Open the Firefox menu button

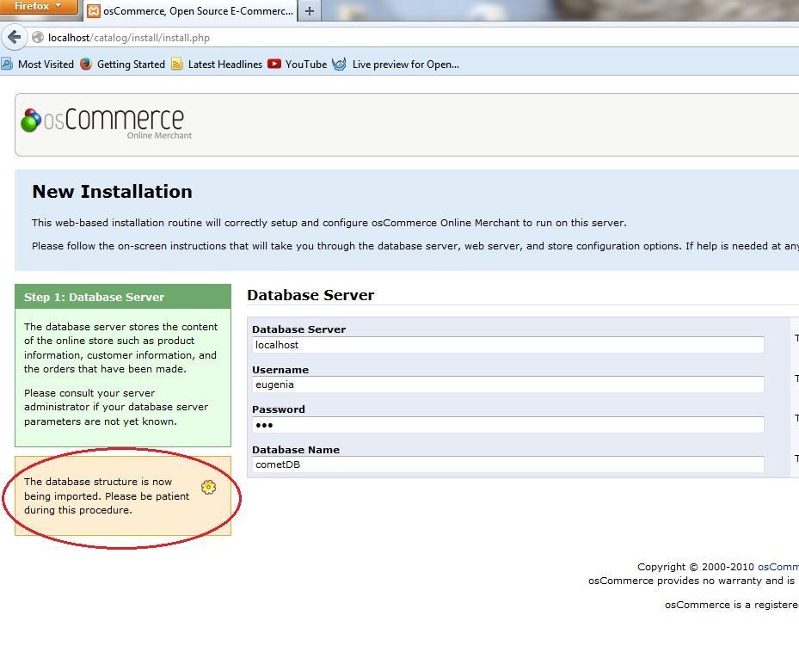click(x=38, y=7)
